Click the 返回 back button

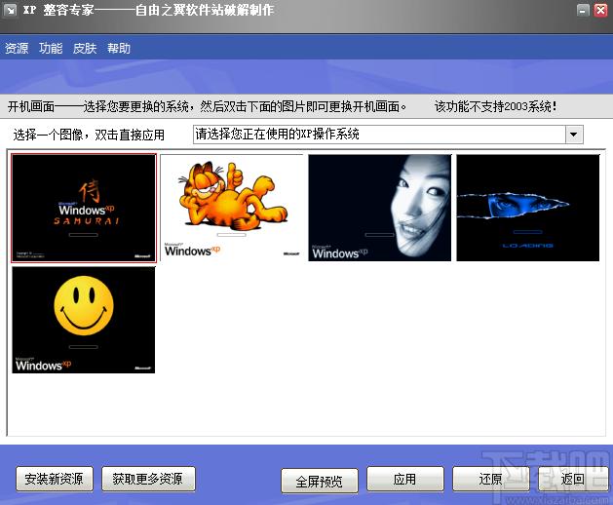573,479
